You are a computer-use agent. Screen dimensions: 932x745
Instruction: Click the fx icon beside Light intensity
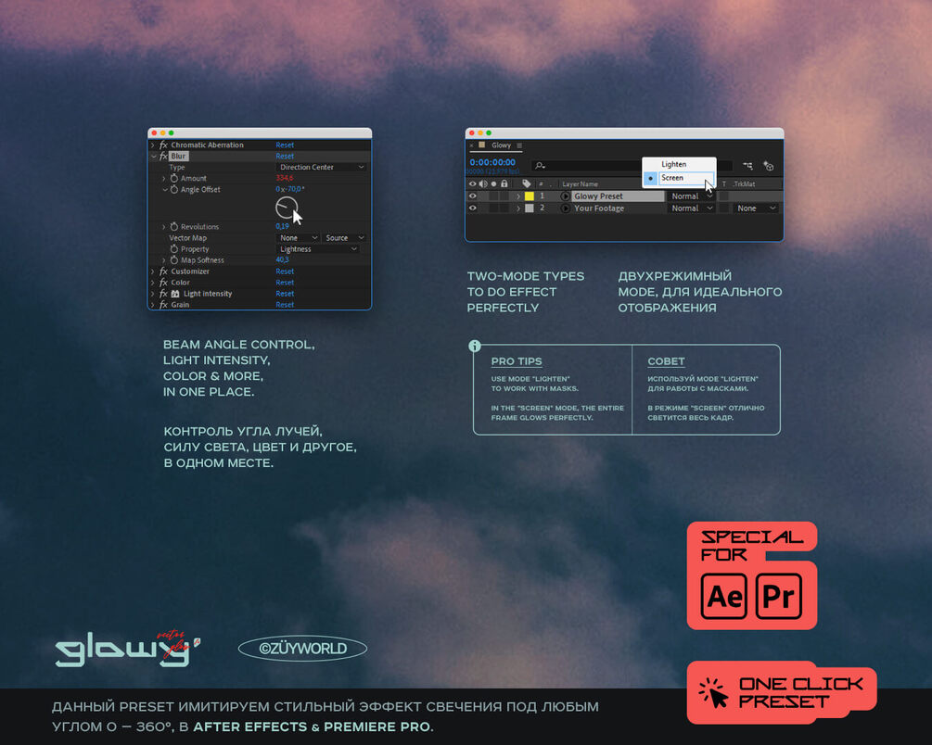163,294
